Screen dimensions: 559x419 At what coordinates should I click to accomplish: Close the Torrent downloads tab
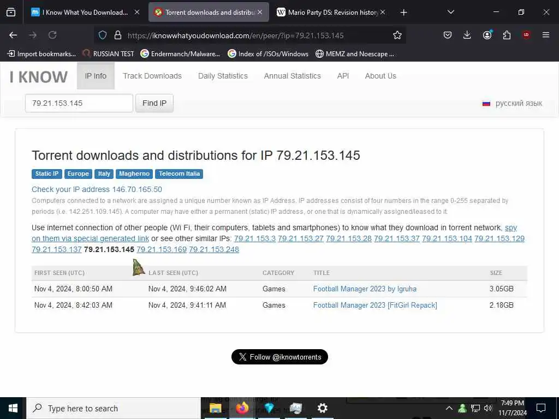(260, 12)
